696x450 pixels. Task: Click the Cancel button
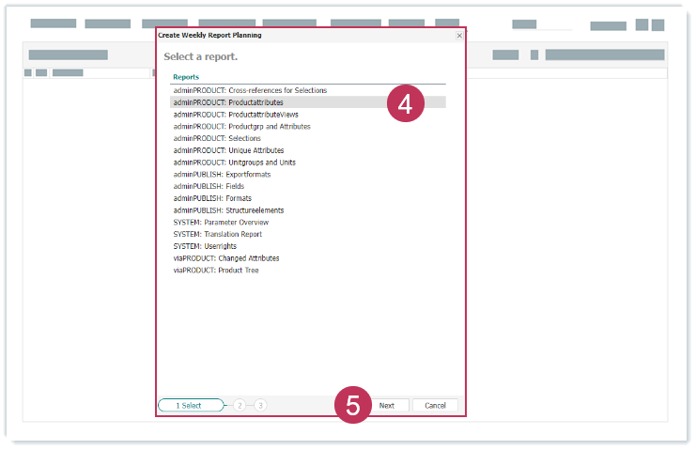[x=435, y=406]
